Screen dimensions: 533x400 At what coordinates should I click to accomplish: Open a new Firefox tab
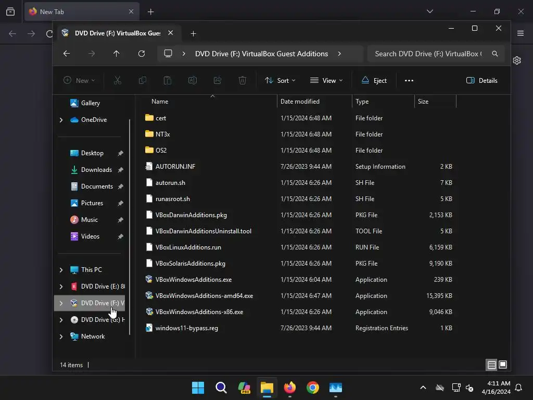(x=150, y=11)
